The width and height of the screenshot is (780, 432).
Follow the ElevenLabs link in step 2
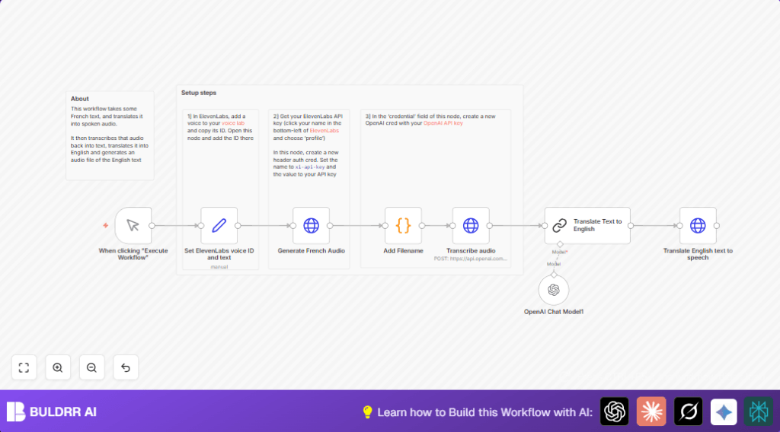point(324,131)
